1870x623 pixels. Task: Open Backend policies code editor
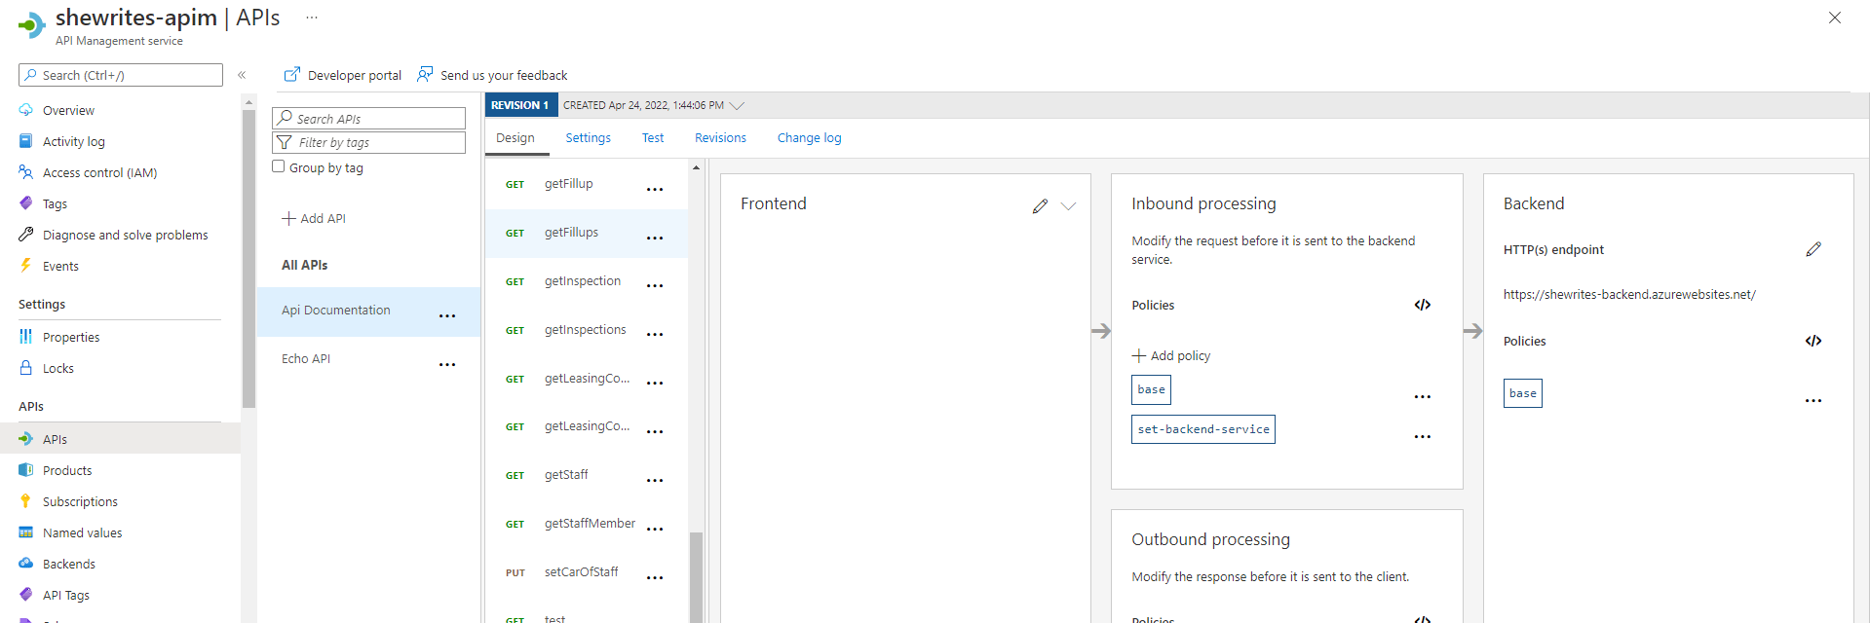pyautogui.click(x=1813, y=341)
